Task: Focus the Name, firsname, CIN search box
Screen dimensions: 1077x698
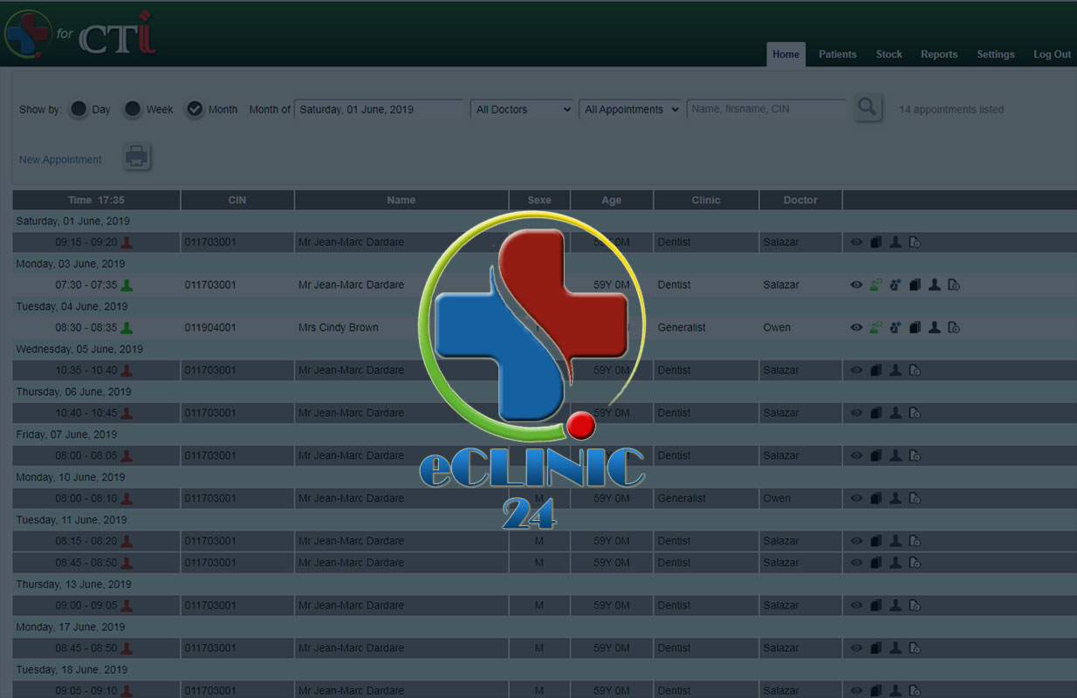Action: [766, 109]
